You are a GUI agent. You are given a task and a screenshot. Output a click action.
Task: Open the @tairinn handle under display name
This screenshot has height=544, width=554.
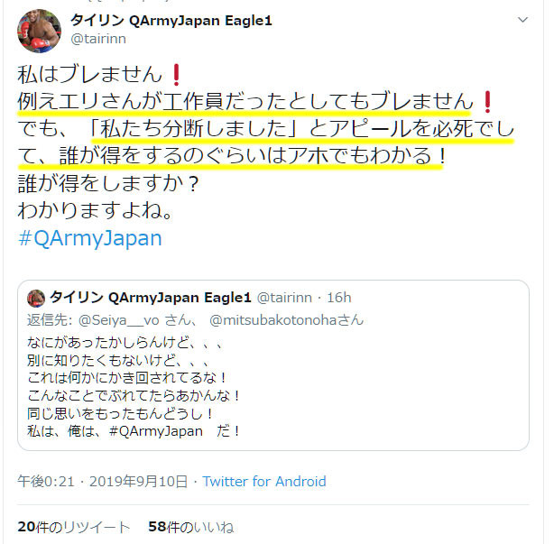point(98,39)
